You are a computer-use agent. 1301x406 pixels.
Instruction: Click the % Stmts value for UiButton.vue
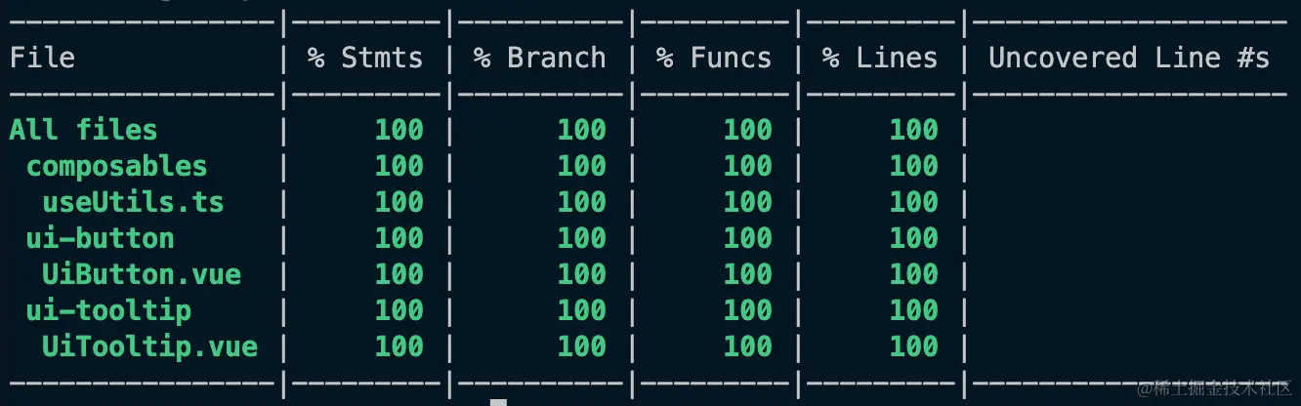(399, 274)
